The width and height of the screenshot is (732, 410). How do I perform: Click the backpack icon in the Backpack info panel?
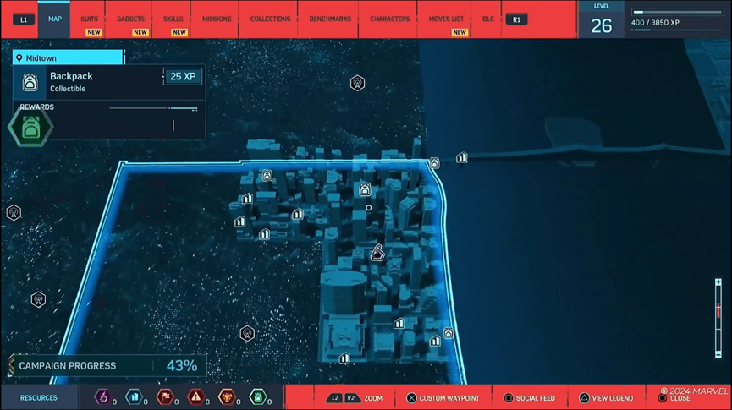point(30,82)
